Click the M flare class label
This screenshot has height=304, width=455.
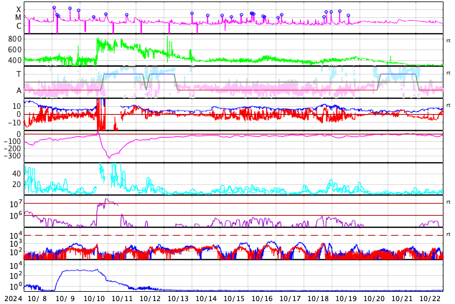tap(19, 18)
